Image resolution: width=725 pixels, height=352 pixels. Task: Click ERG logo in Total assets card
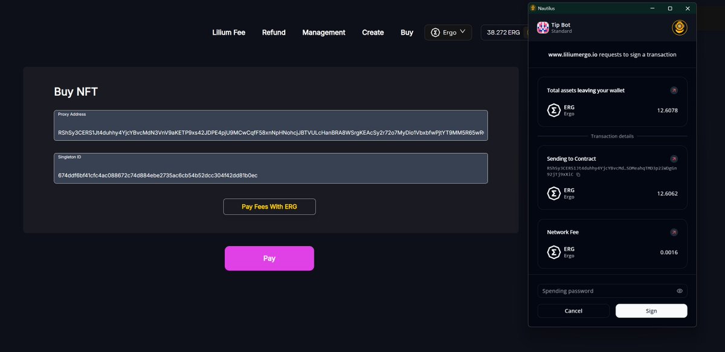553,110
